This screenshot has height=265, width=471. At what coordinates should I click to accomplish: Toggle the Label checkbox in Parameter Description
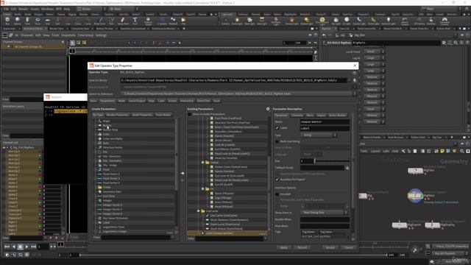277,128
